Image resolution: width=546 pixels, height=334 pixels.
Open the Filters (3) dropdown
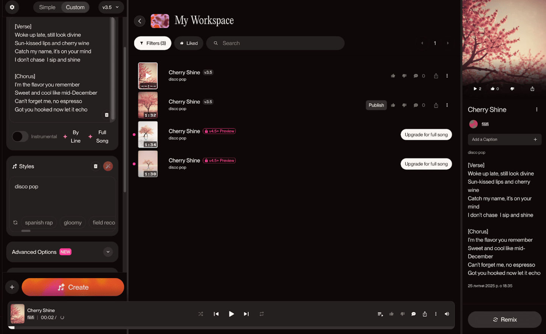click(x=153, y=43)
